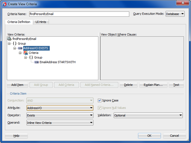Image resolution: width=191 pixels, height=143 pixels.
Task: Click the Add Item button
Action: pos(17,85)
